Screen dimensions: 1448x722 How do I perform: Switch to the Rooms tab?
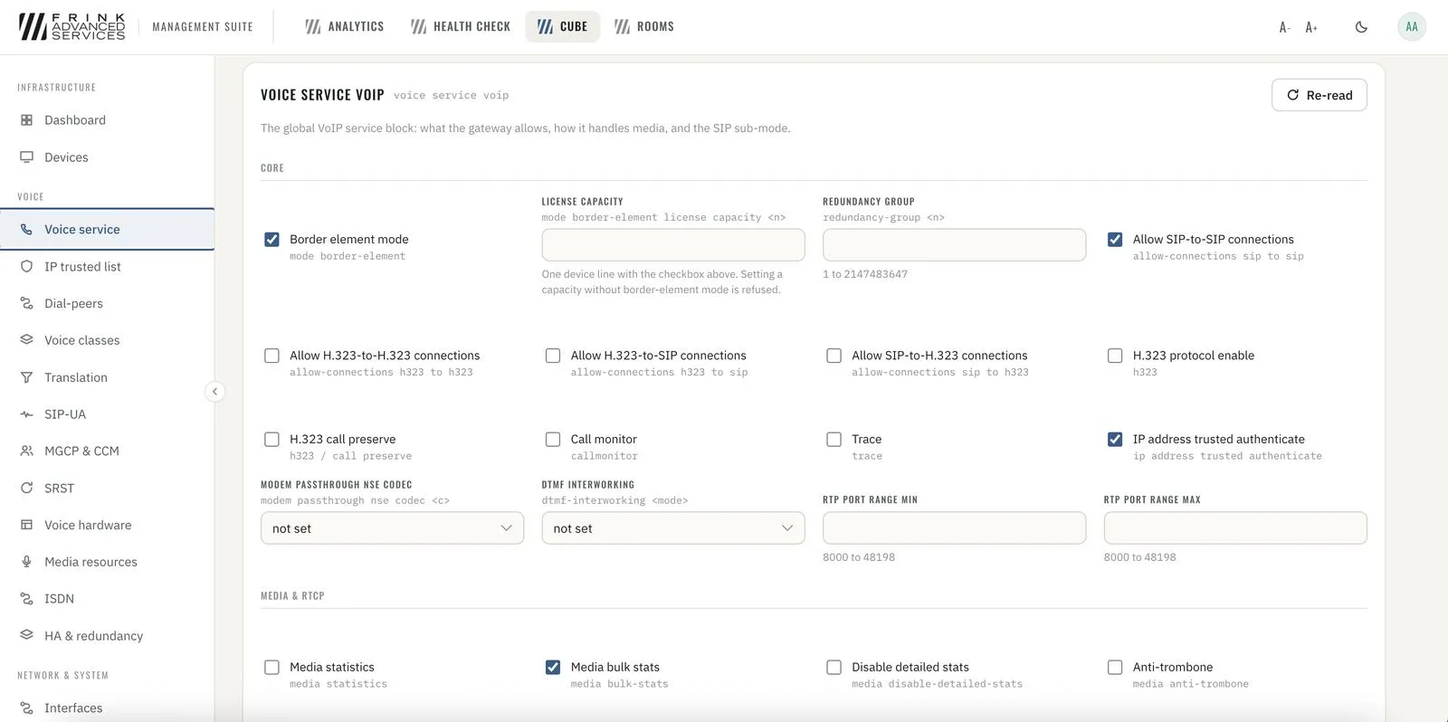click(x=644, y=27)
